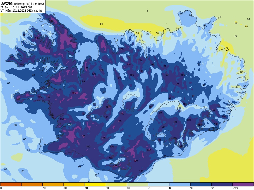Click the map value '67' east of land
The image size is (254, 190).
tap(236, 36)
